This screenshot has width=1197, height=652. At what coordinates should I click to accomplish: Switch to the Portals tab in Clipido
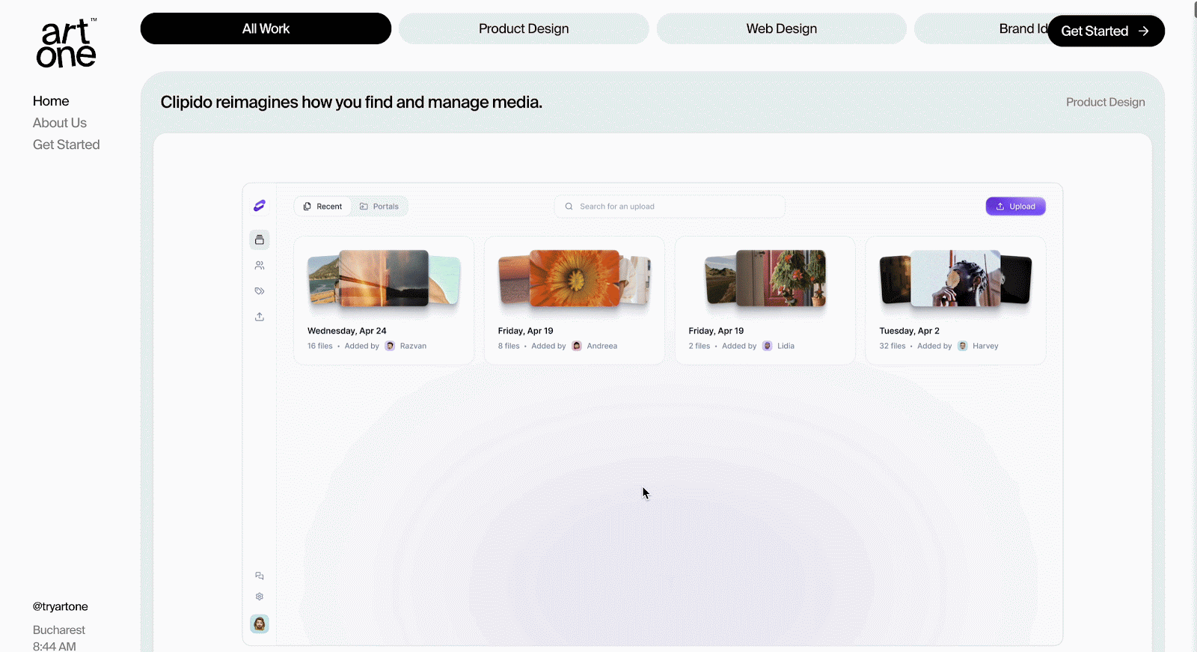[379, 207]
